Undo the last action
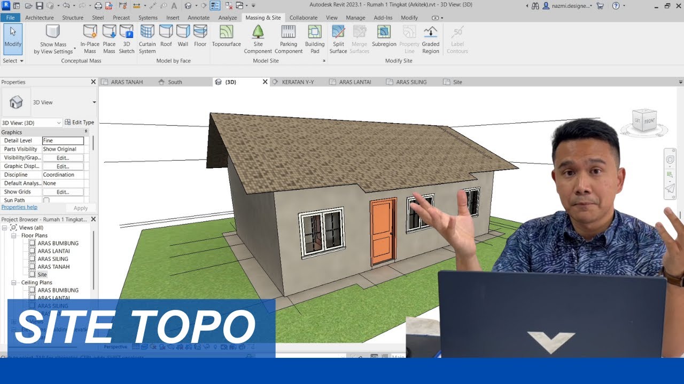 66,6
